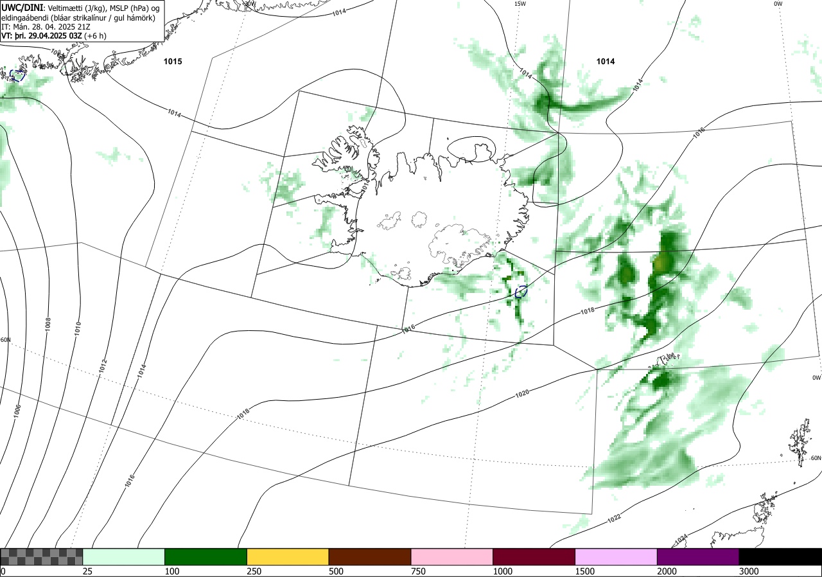822x577 pixels.
Task: Pick the brown 500–750 legend swatch
Action: (x=370, y=556)
